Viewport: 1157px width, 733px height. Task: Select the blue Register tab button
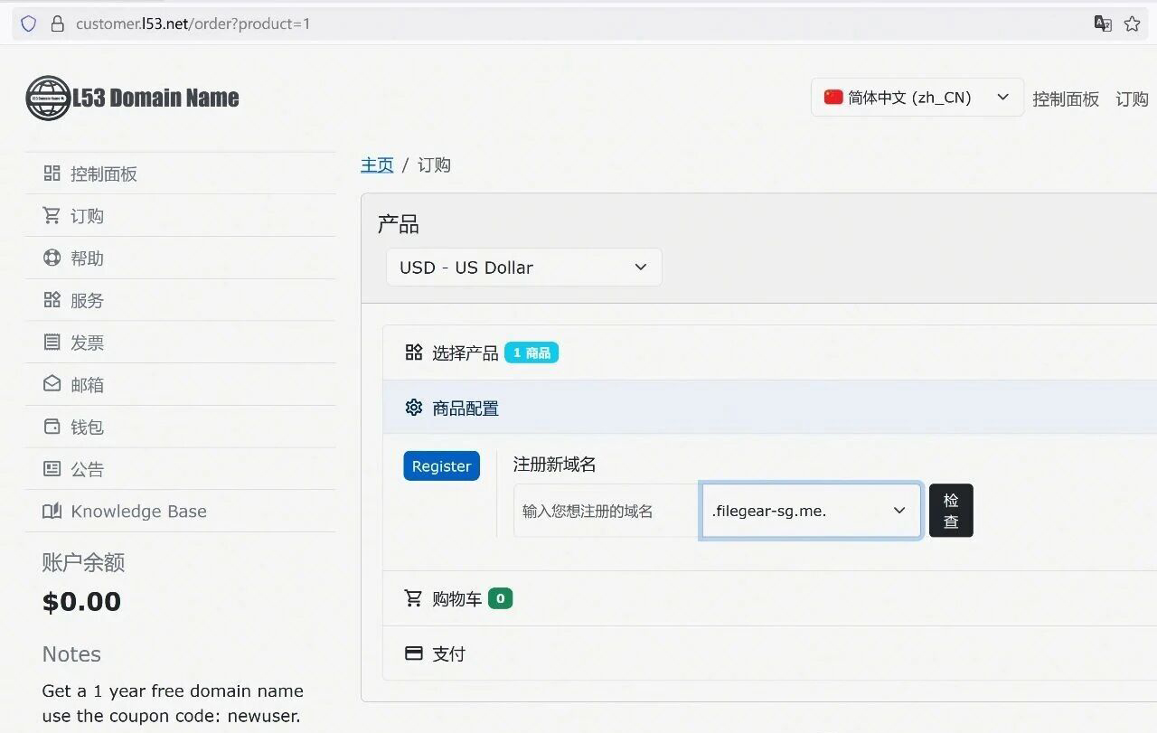(441, 466)
